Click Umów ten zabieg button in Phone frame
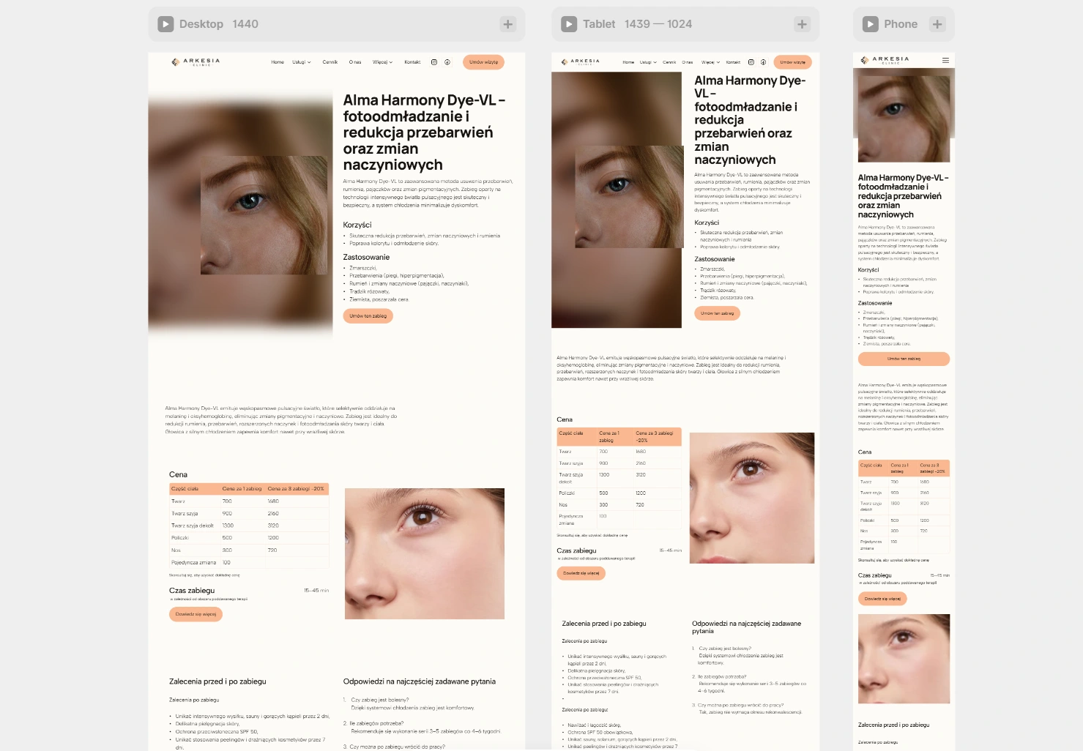 coord(904,359)
